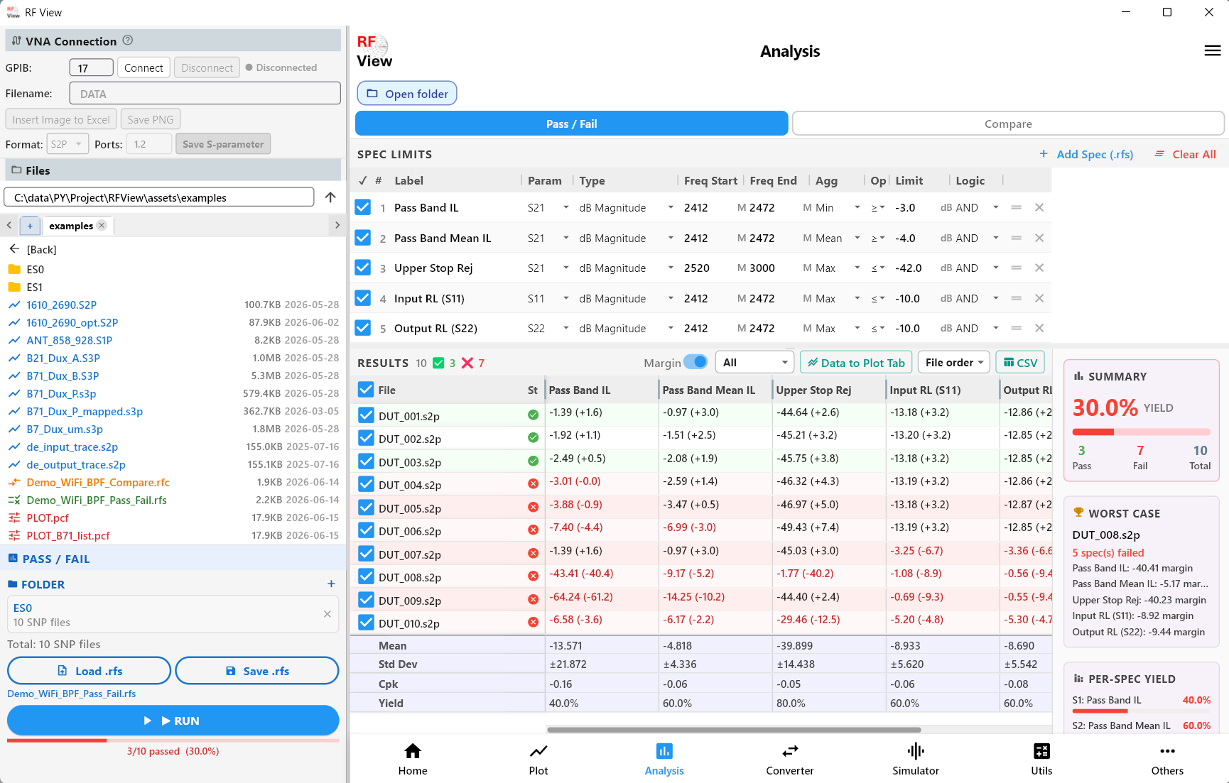Uncheck the DUT_010.s2p result row
This screenshot has width=1229, height=783.
click(x=366, y=623)
